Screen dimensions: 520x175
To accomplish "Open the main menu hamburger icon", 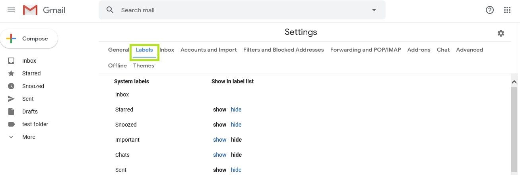I will [11, 10].
